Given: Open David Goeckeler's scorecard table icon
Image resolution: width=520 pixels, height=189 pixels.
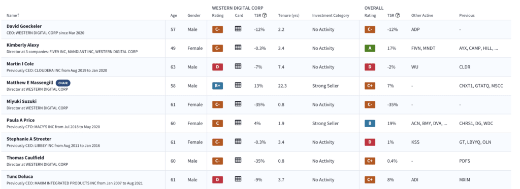Looking at the screenshot, I should tap(238, 29).
